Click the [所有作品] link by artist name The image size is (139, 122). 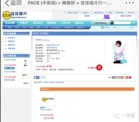coord(45,40)
